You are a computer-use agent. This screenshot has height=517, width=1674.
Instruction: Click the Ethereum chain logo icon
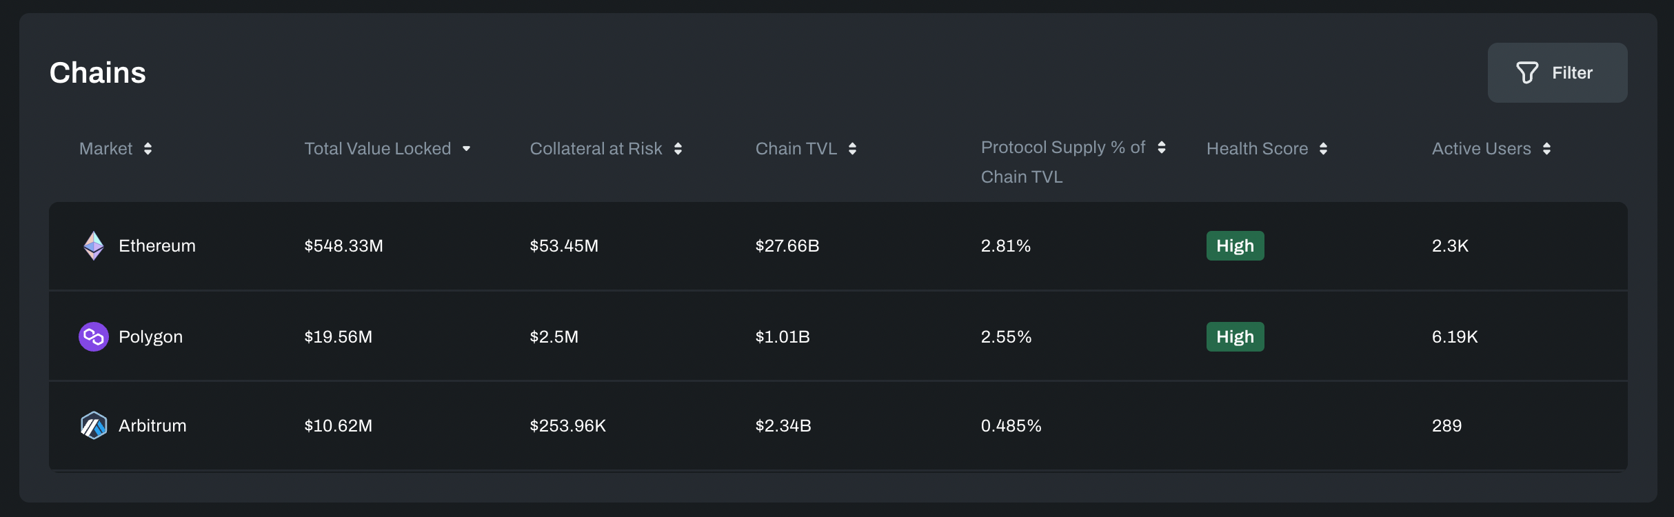(x=94, y=246)
